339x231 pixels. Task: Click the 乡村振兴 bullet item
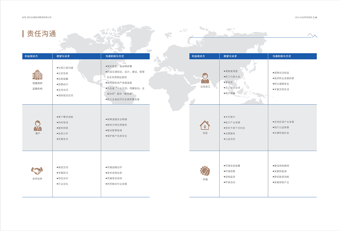point(230,117)
